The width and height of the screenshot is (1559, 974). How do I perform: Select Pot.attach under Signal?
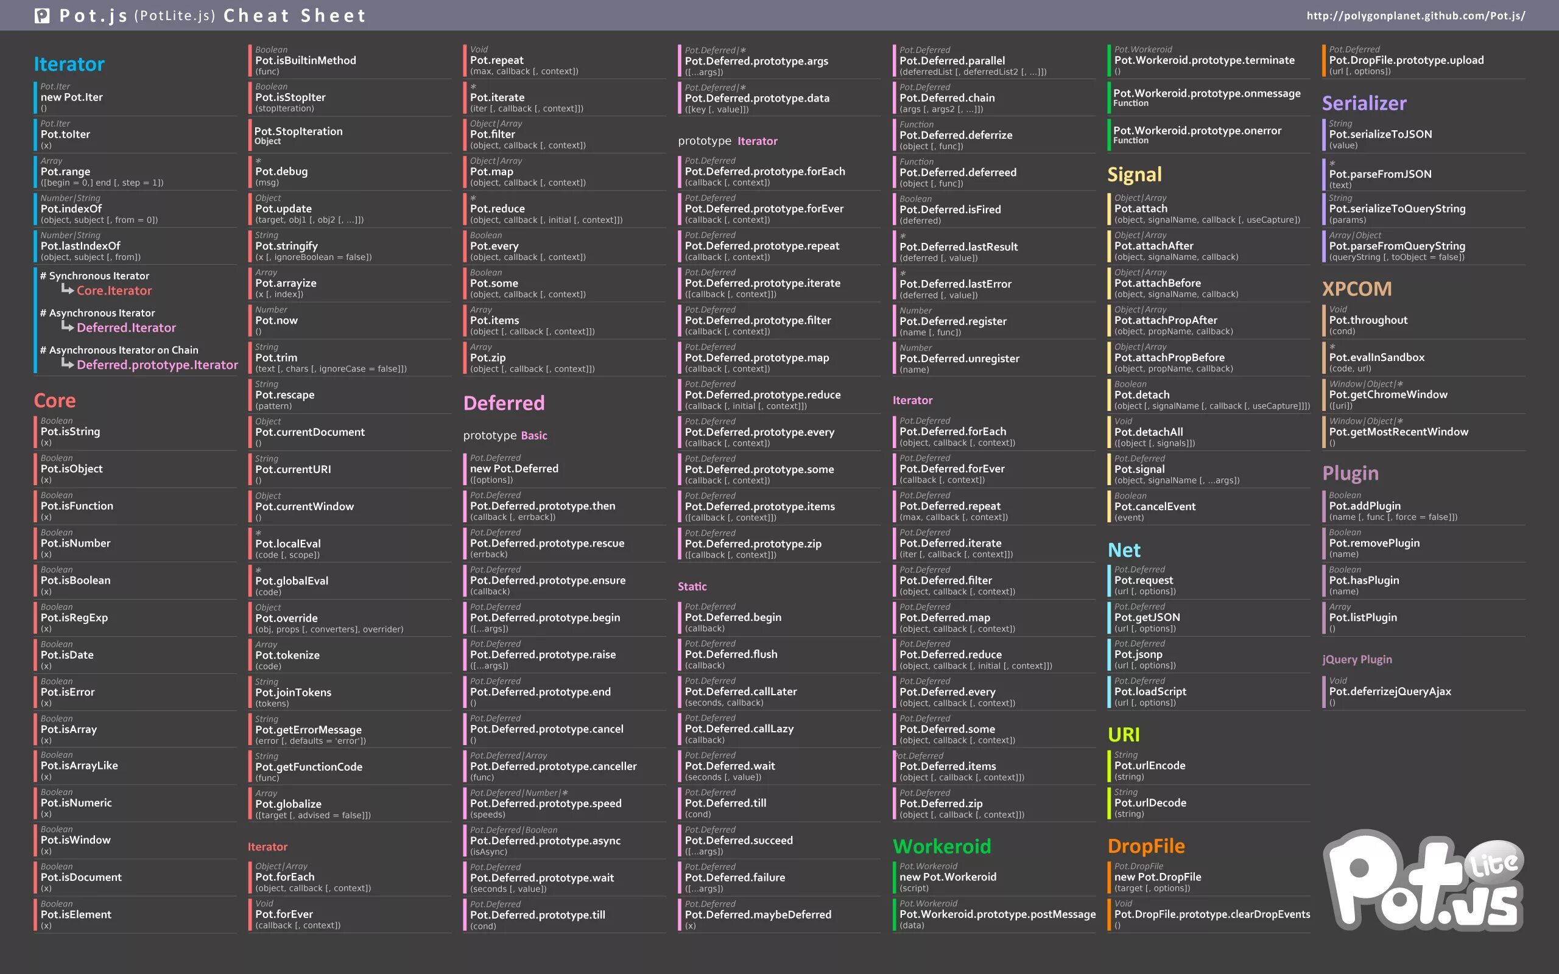coord(1140,208)
